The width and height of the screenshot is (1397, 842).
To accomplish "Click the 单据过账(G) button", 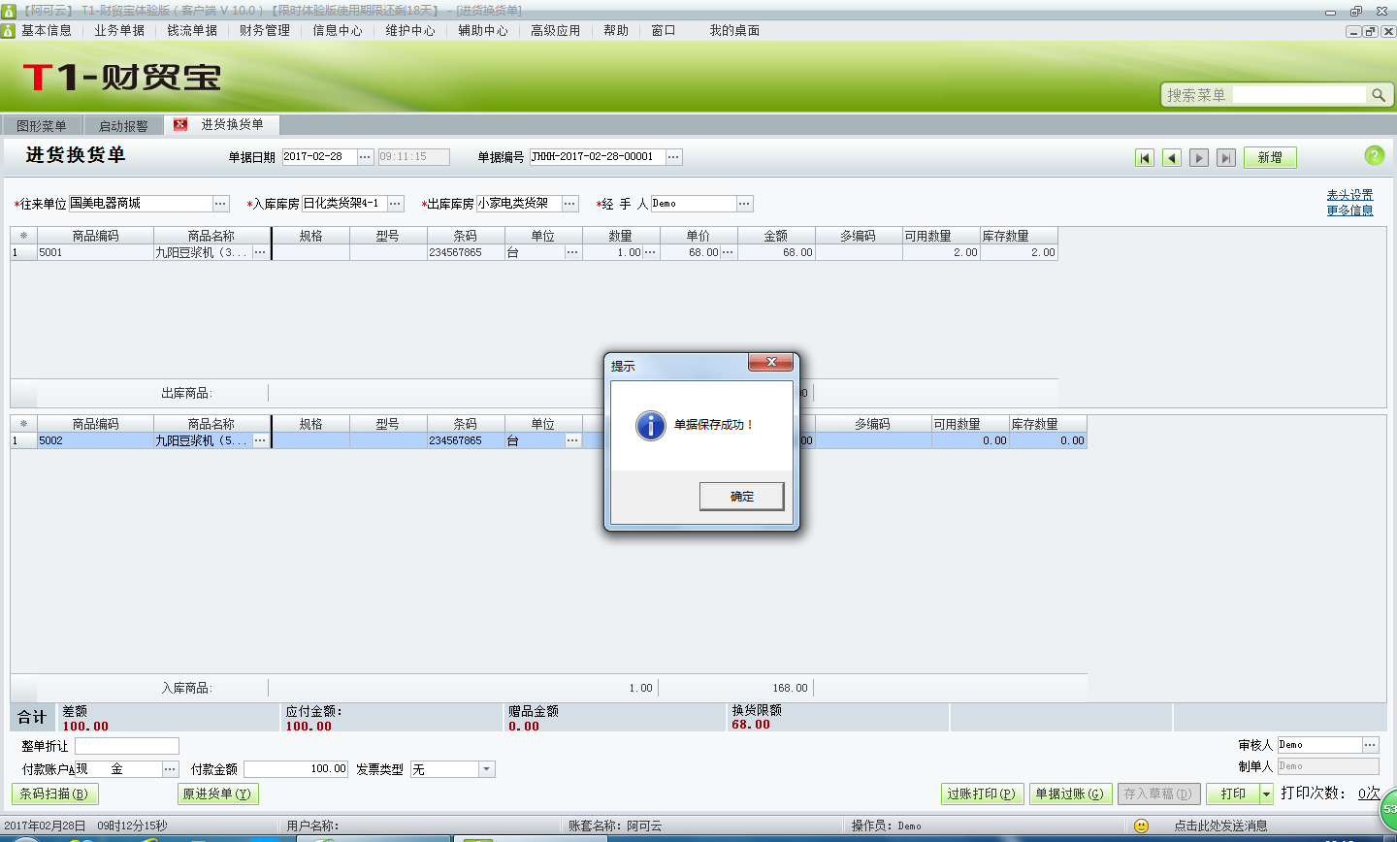I will coord(1070,793).
